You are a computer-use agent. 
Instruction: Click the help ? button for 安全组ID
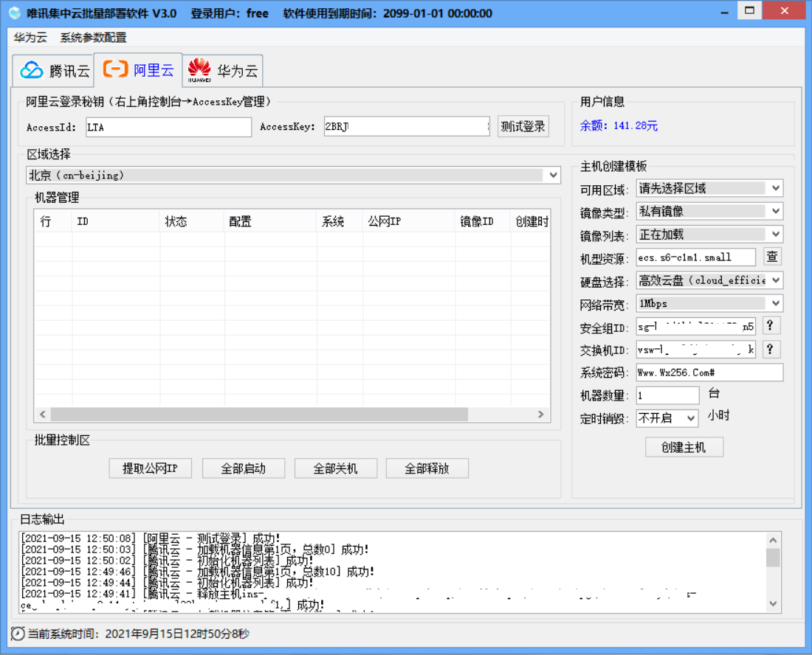tap(771, 325)
